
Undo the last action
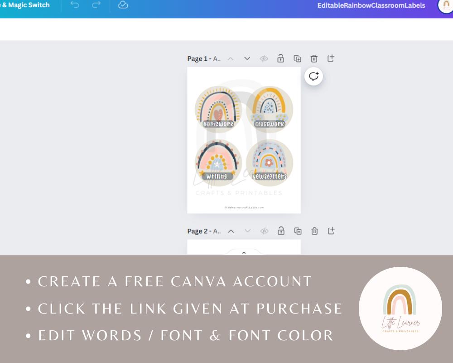[x=75, y=5]
